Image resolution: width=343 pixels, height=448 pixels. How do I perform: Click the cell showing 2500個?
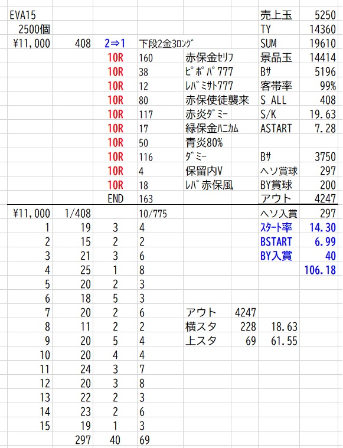coord(34,29)
